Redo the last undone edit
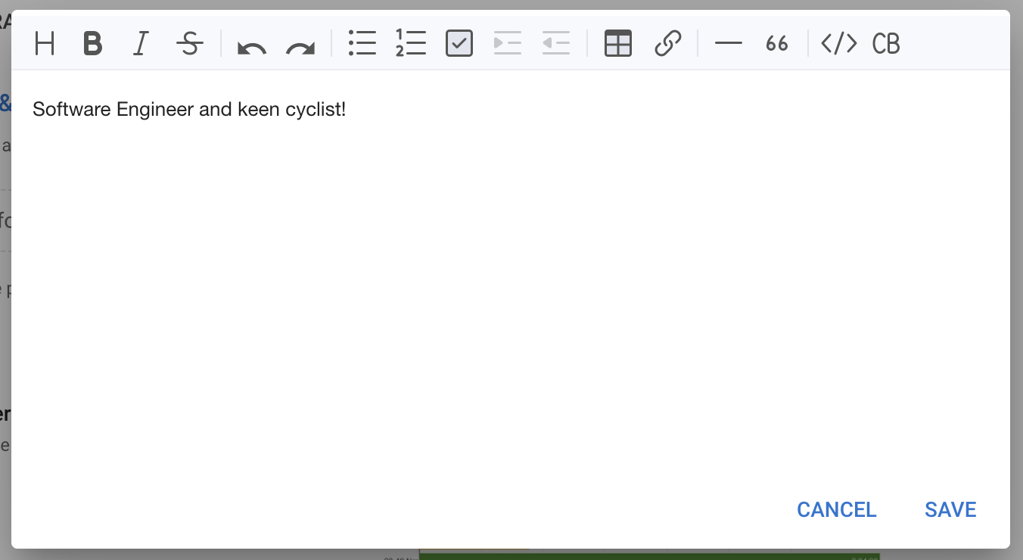Screen dimensions: 1023x560 [300, 45]
